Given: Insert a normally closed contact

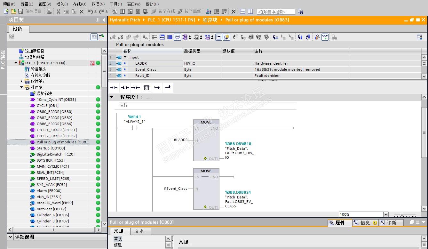Looking at the screenshot, I should coord(125,88).
